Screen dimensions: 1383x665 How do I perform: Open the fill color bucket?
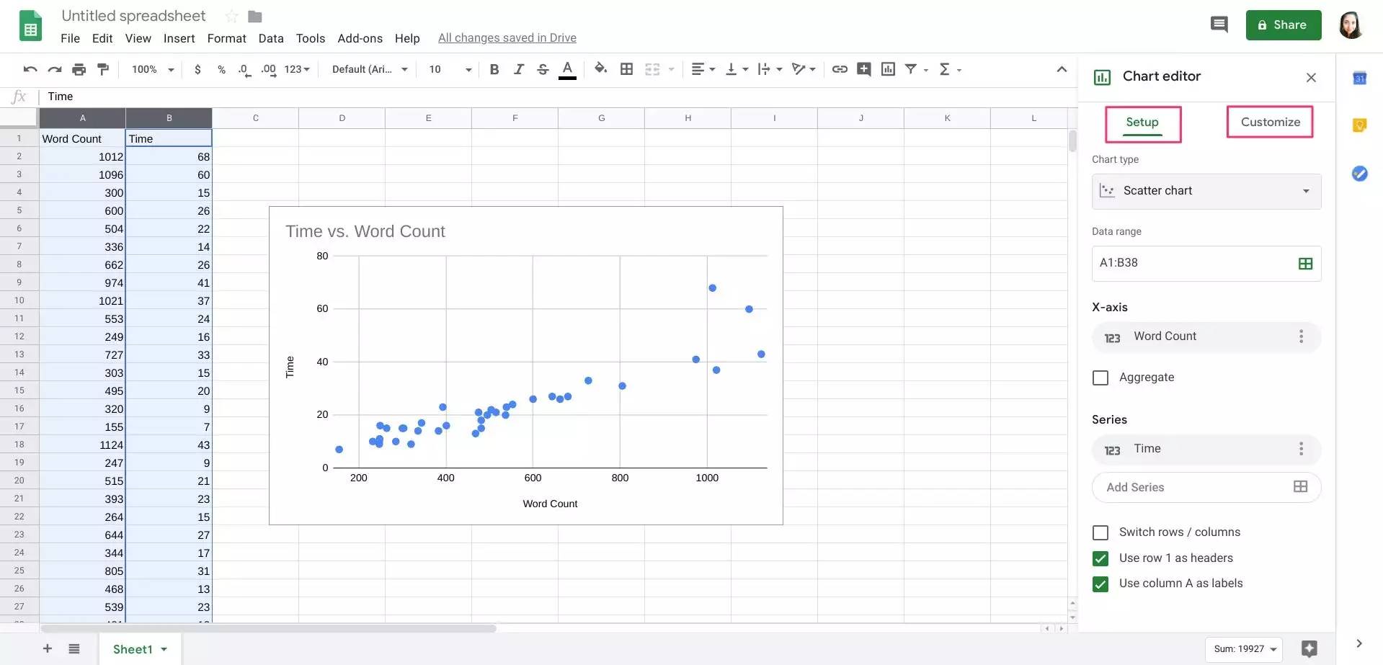point(600,68)
